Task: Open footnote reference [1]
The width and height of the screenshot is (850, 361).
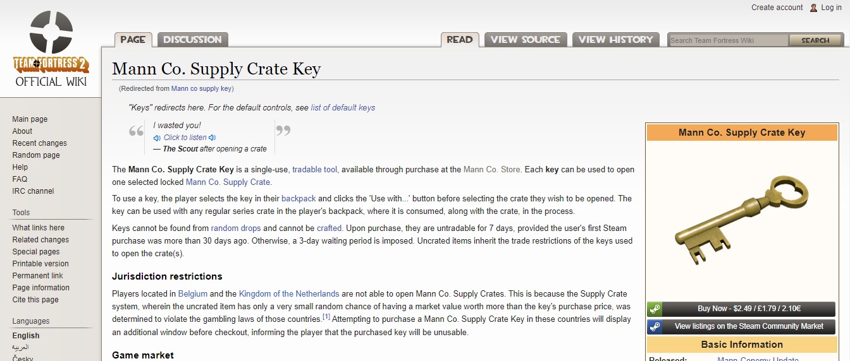Action: [x=326, y=317]
